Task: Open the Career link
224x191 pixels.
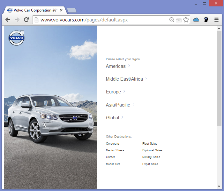Action: coord(110,157)
